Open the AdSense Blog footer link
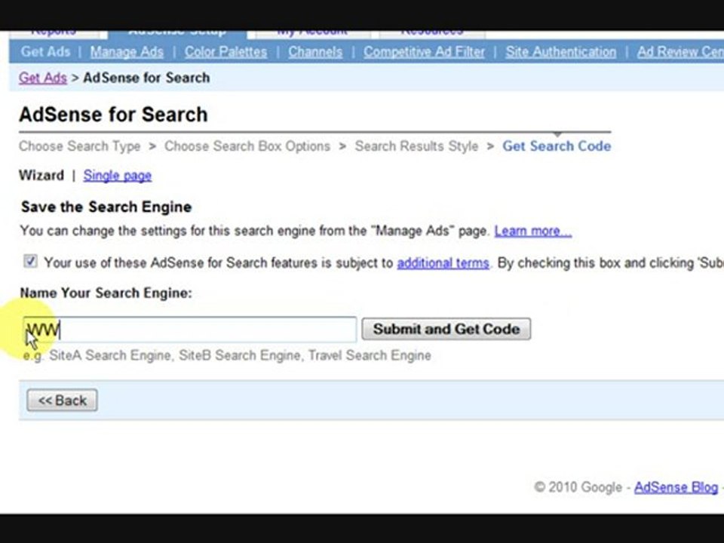724x543 pixels. (676, 487)
